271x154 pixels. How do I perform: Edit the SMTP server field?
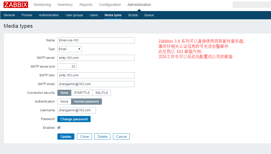pos(96,58)
